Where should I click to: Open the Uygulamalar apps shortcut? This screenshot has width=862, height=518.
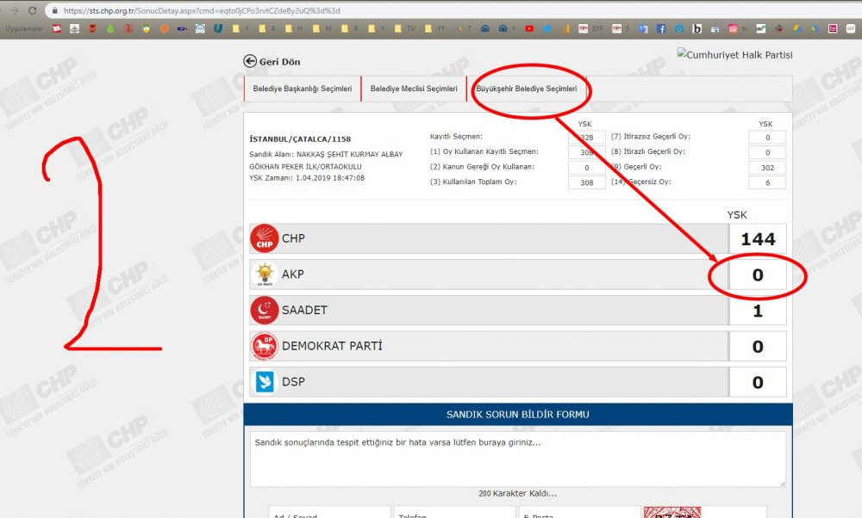(24, 28)
